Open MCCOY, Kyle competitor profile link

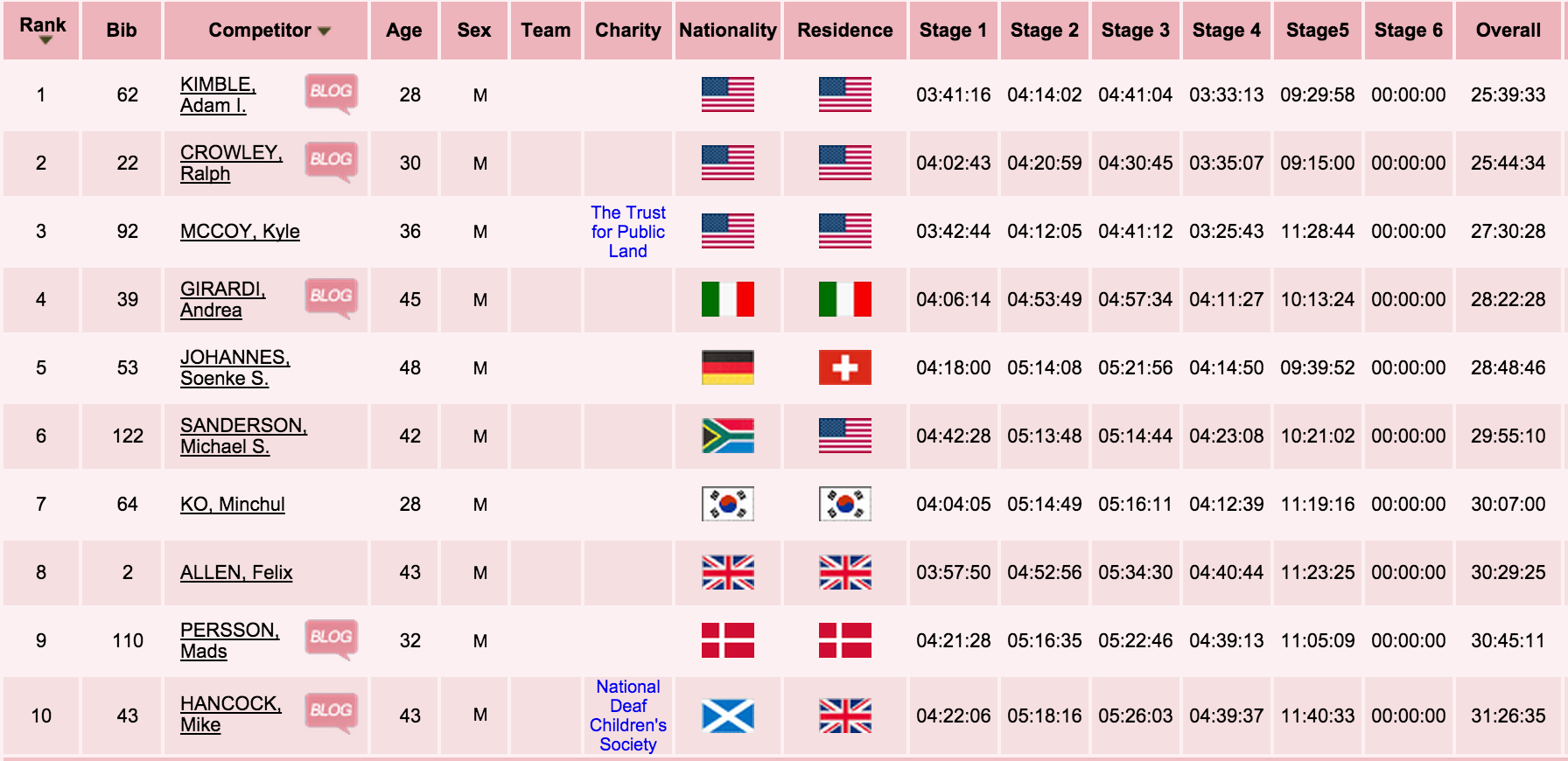point(240,231)
